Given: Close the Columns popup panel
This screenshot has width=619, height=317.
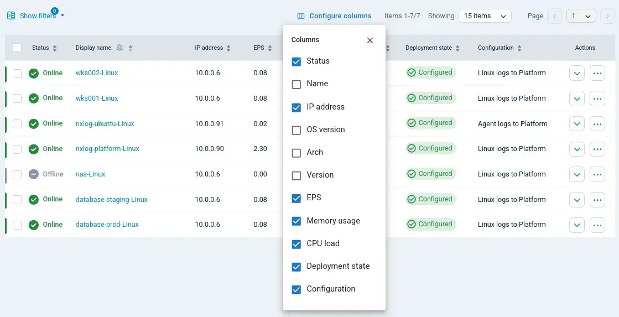Looking at the screenshot, I should pyautogui.click(x=370, y=40).
